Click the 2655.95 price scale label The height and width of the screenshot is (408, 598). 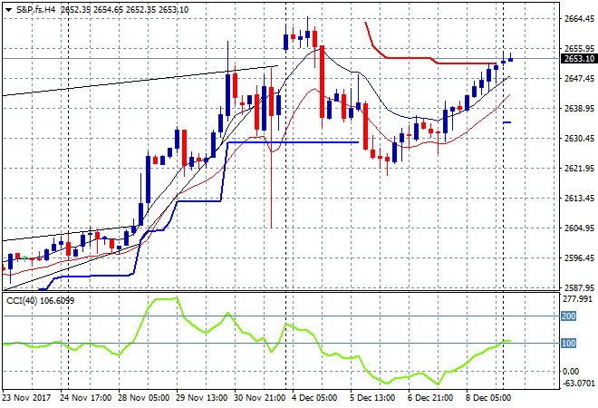[579, 48]
